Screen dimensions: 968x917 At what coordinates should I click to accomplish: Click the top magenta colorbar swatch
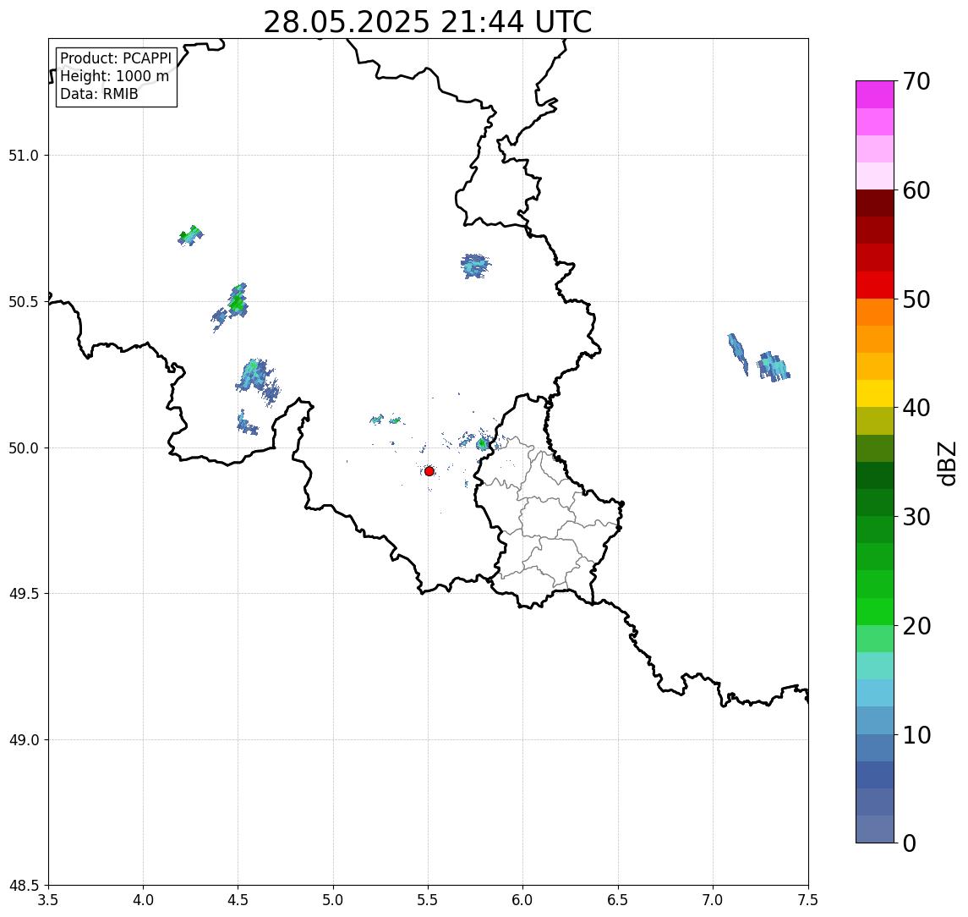click(x=875, y=95)
